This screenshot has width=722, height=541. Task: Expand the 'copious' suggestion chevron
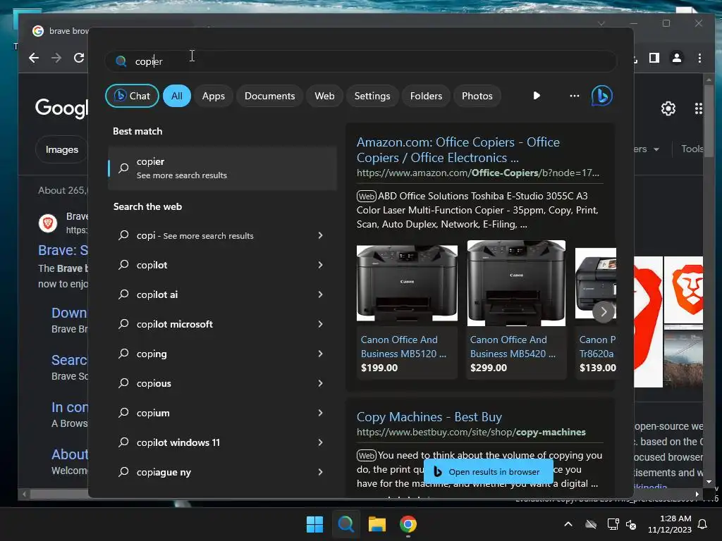(x=321, y=383)
